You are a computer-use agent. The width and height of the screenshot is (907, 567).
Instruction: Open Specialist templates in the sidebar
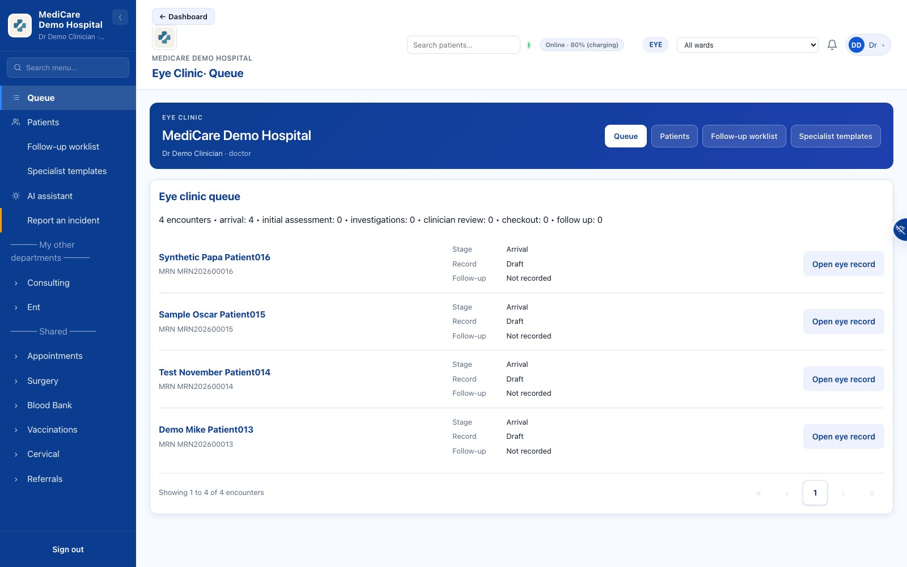68,171
